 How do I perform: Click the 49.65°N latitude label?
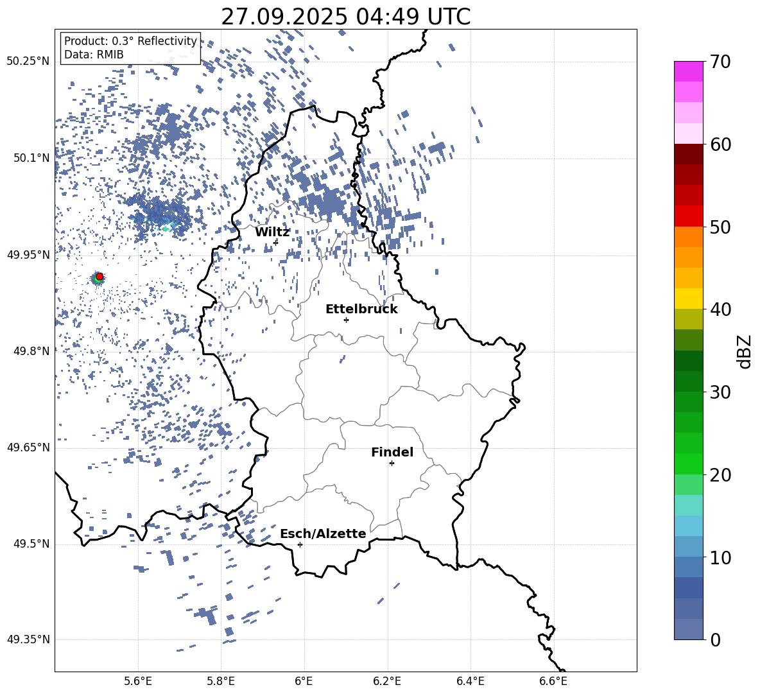coord(28,447)
